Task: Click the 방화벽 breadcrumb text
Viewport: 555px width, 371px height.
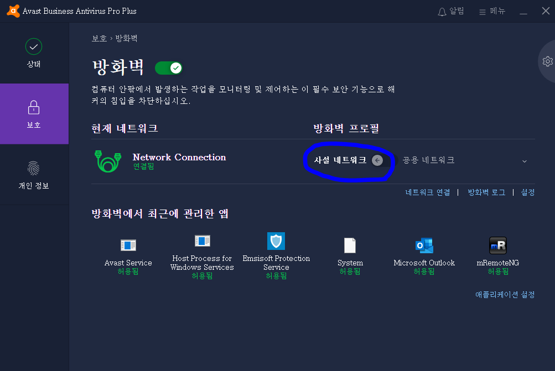Action: tap(126, 39)
